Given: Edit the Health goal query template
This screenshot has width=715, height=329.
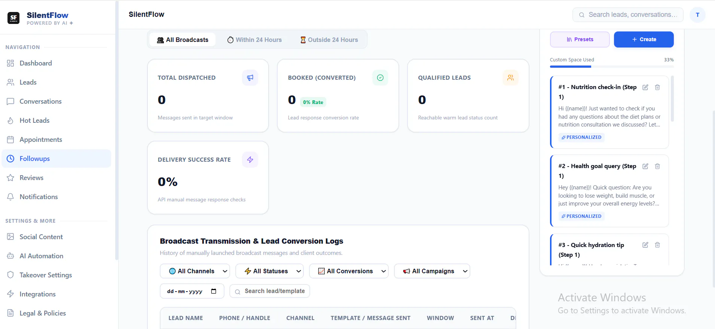Looking at the screenshot, I should pos(645,166).
